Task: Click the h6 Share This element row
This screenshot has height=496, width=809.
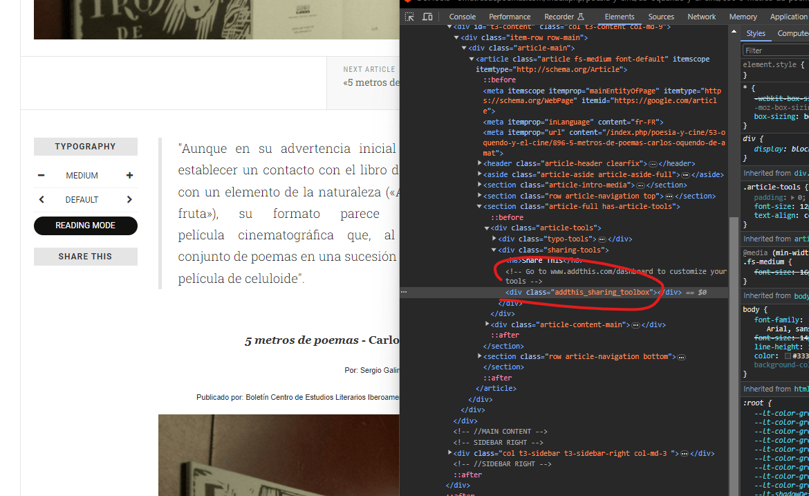Action: (543, 261)
